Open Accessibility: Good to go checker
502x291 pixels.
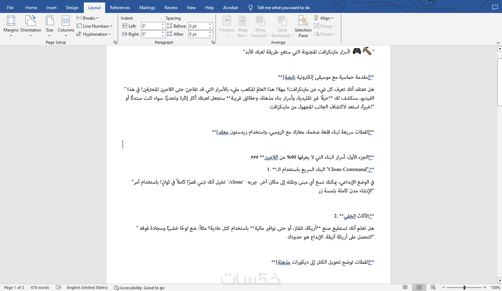tap(139, 288)
